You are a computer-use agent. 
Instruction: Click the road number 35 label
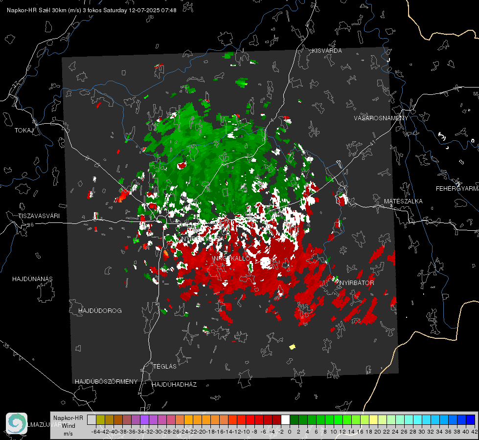6,346
